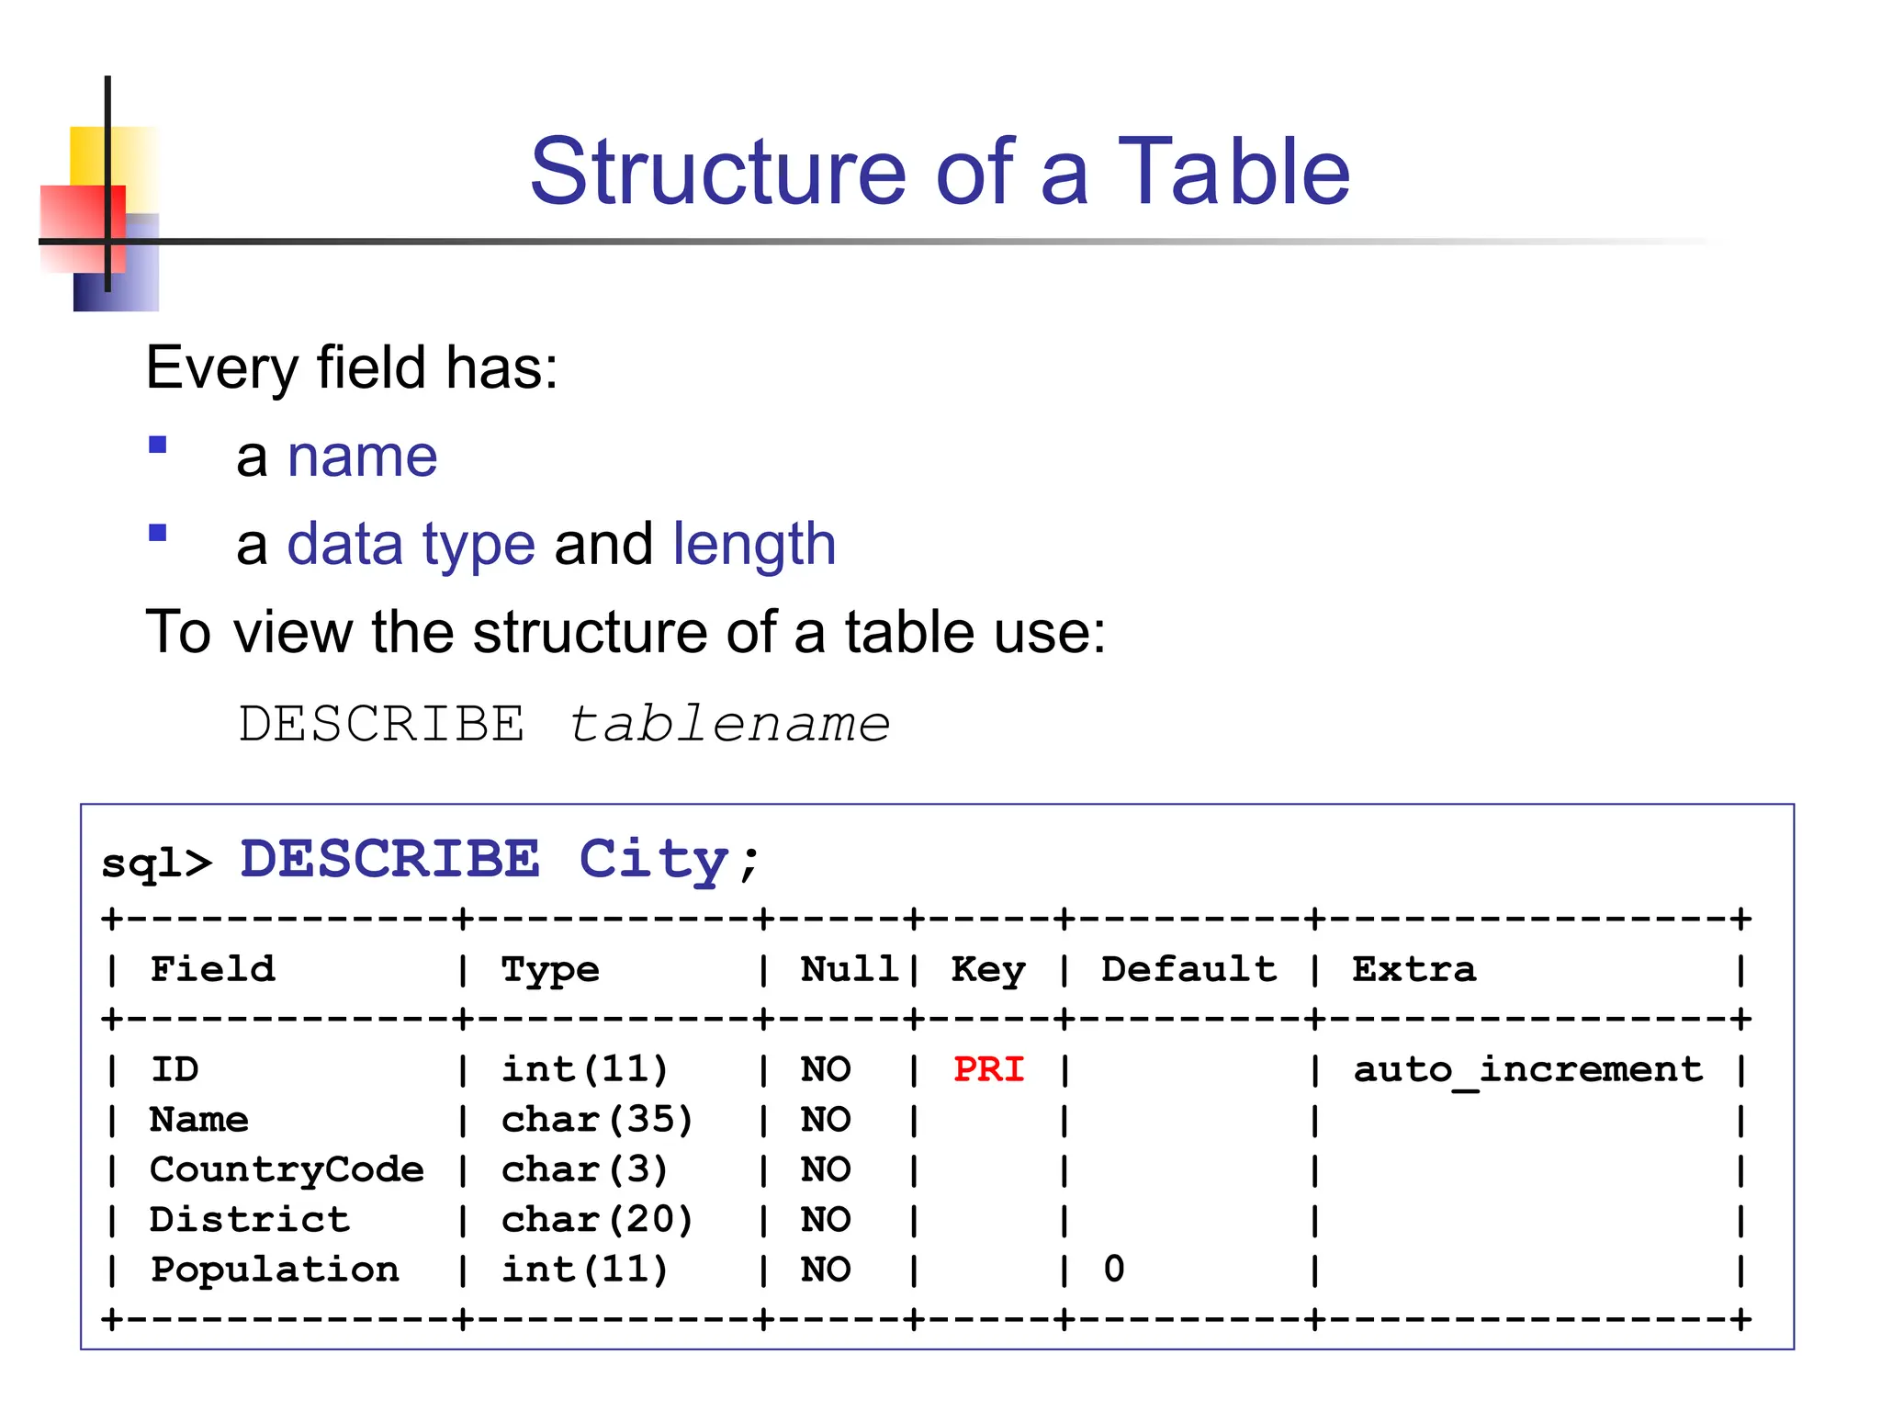
Task: Click the blue word "length"
Action: [754, 544]
